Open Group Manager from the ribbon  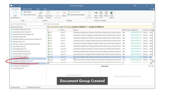point(76,15)
